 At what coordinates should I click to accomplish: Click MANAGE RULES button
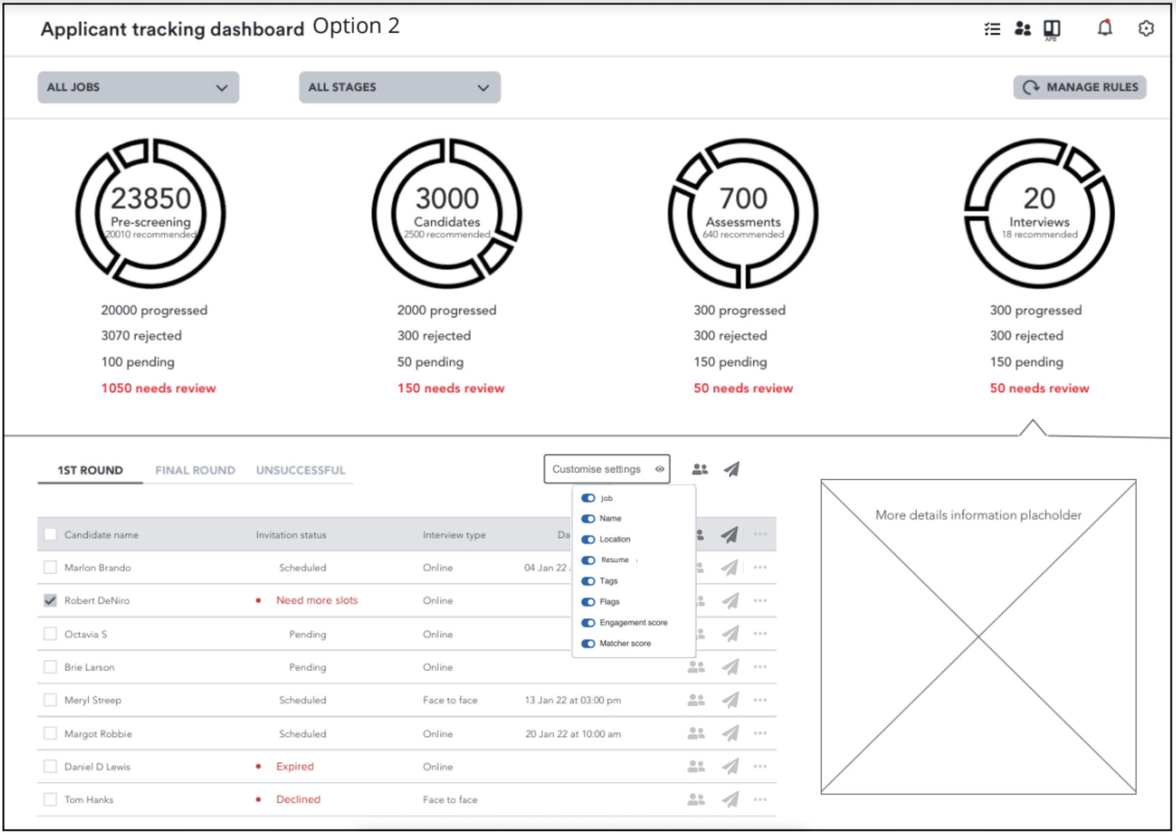[x=1080, y=87]
